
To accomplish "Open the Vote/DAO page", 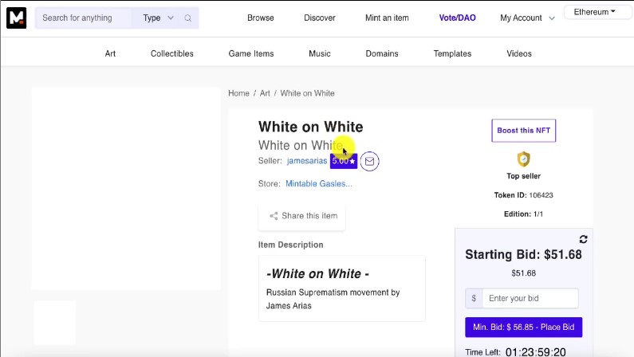I will 457,18.
